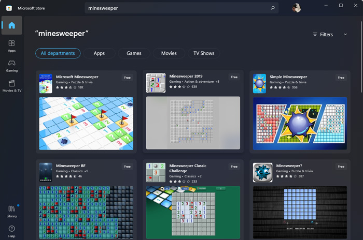The height and width of the screenshot is (240, 363).
Task: Click Free button on Minesweeper BF
Action: pos(128,167)
